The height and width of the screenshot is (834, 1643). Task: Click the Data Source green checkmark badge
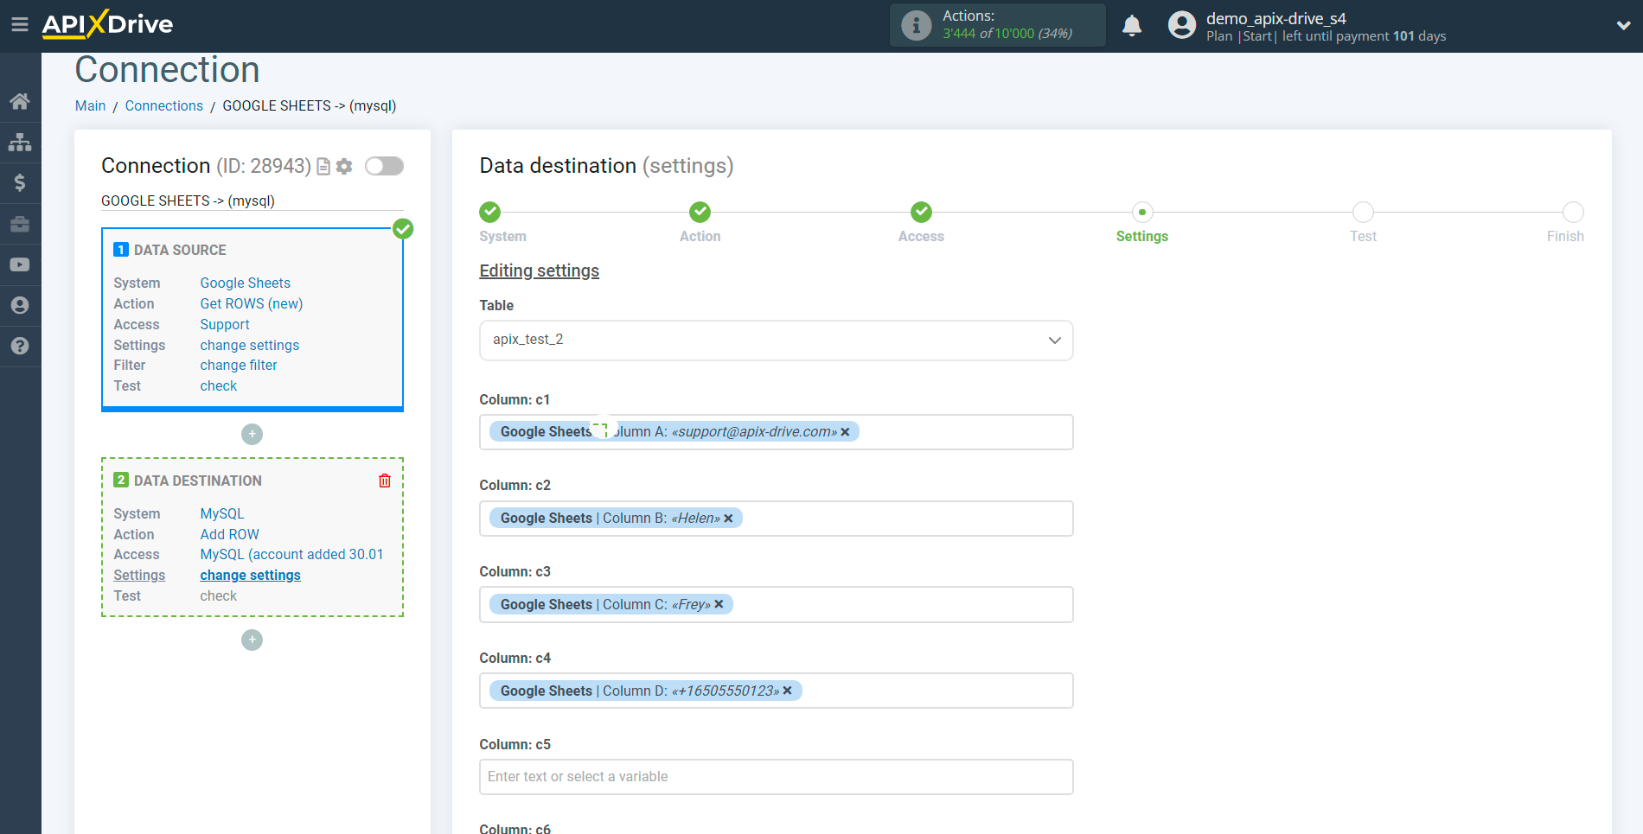[403, 229]
